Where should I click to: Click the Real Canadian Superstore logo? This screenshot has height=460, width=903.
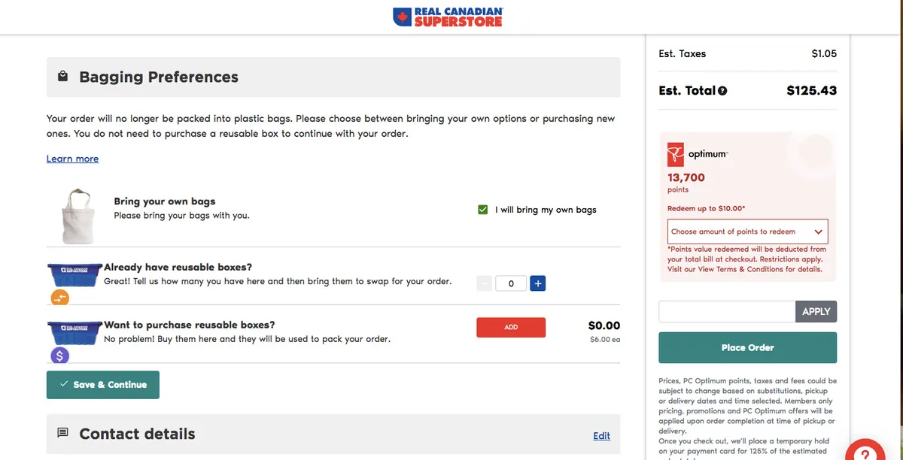[x=448, y=17]
